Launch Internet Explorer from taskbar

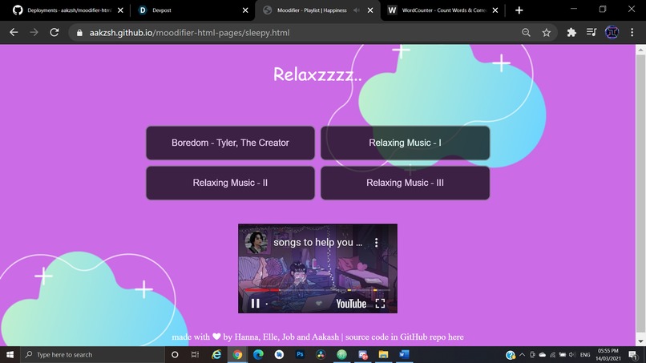[216, 354]
